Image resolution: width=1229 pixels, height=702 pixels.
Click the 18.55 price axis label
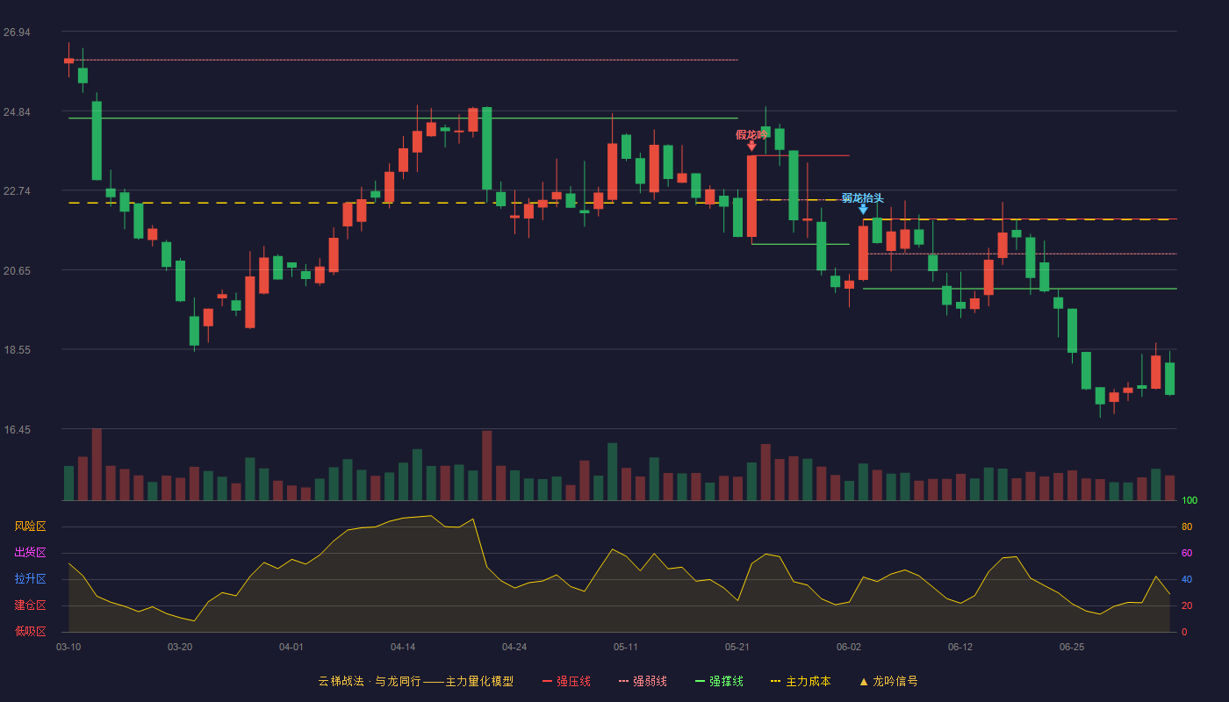click(x=17, y=350)
